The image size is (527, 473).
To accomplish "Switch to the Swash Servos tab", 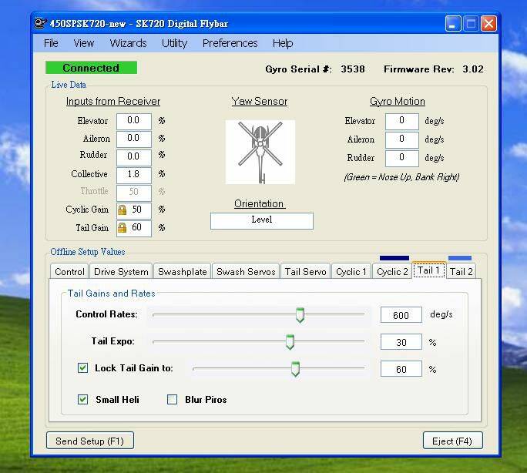I will (x=246, y=271).
